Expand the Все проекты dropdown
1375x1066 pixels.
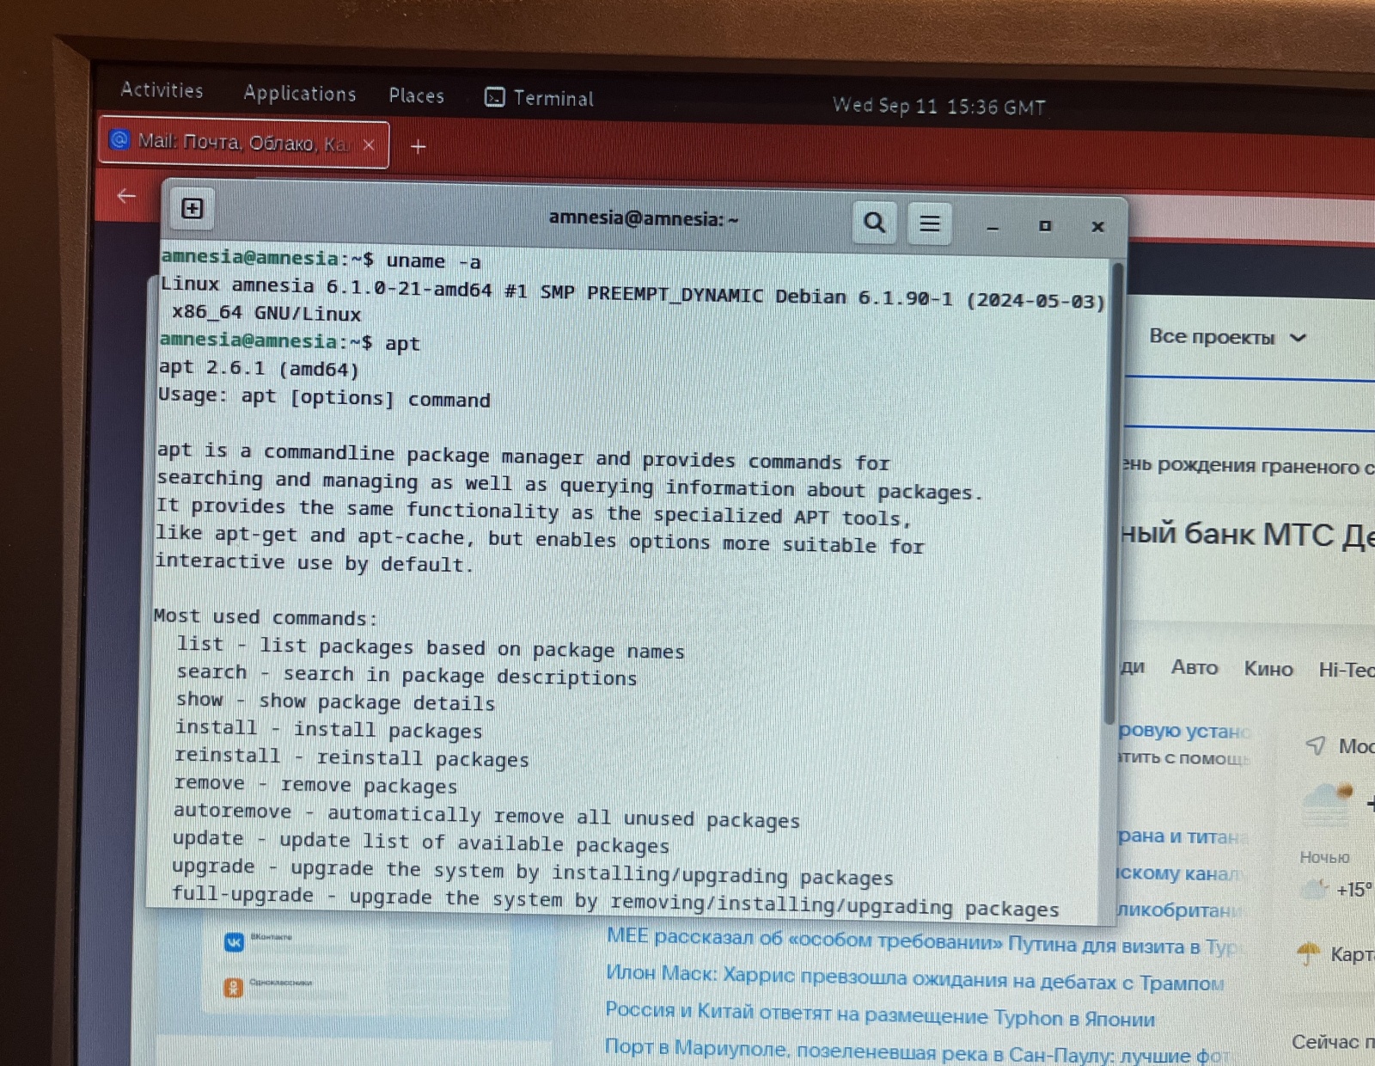[x=1228, y=337]
